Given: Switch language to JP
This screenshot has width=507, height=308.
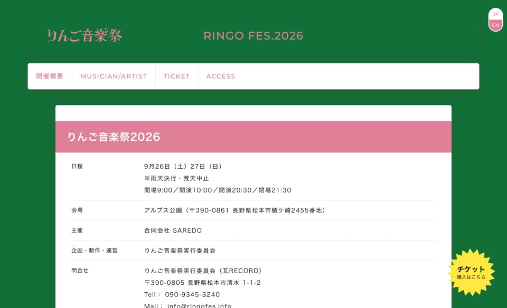Looking at the screenshot, I should [x=495, y=14].
